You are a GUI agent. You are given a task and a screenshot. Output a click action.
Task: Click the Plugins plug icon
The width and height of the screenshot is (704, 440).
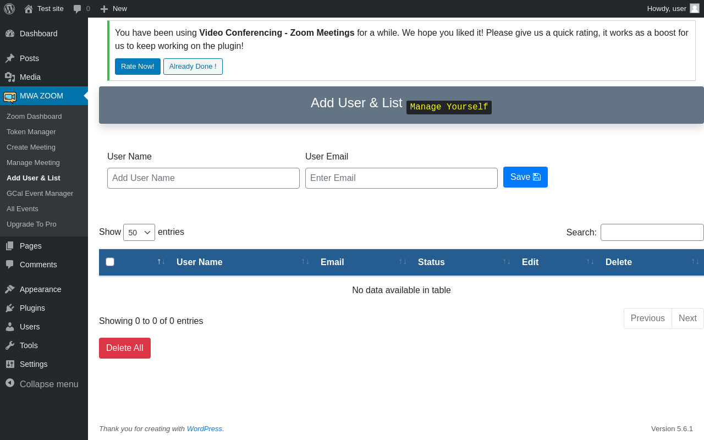10,308
